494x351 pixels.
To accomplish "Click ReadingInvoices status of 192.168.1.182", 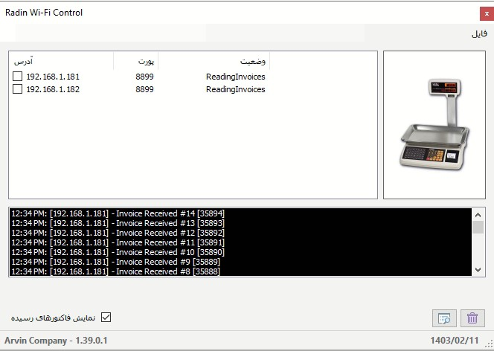I will coord(236,89).
